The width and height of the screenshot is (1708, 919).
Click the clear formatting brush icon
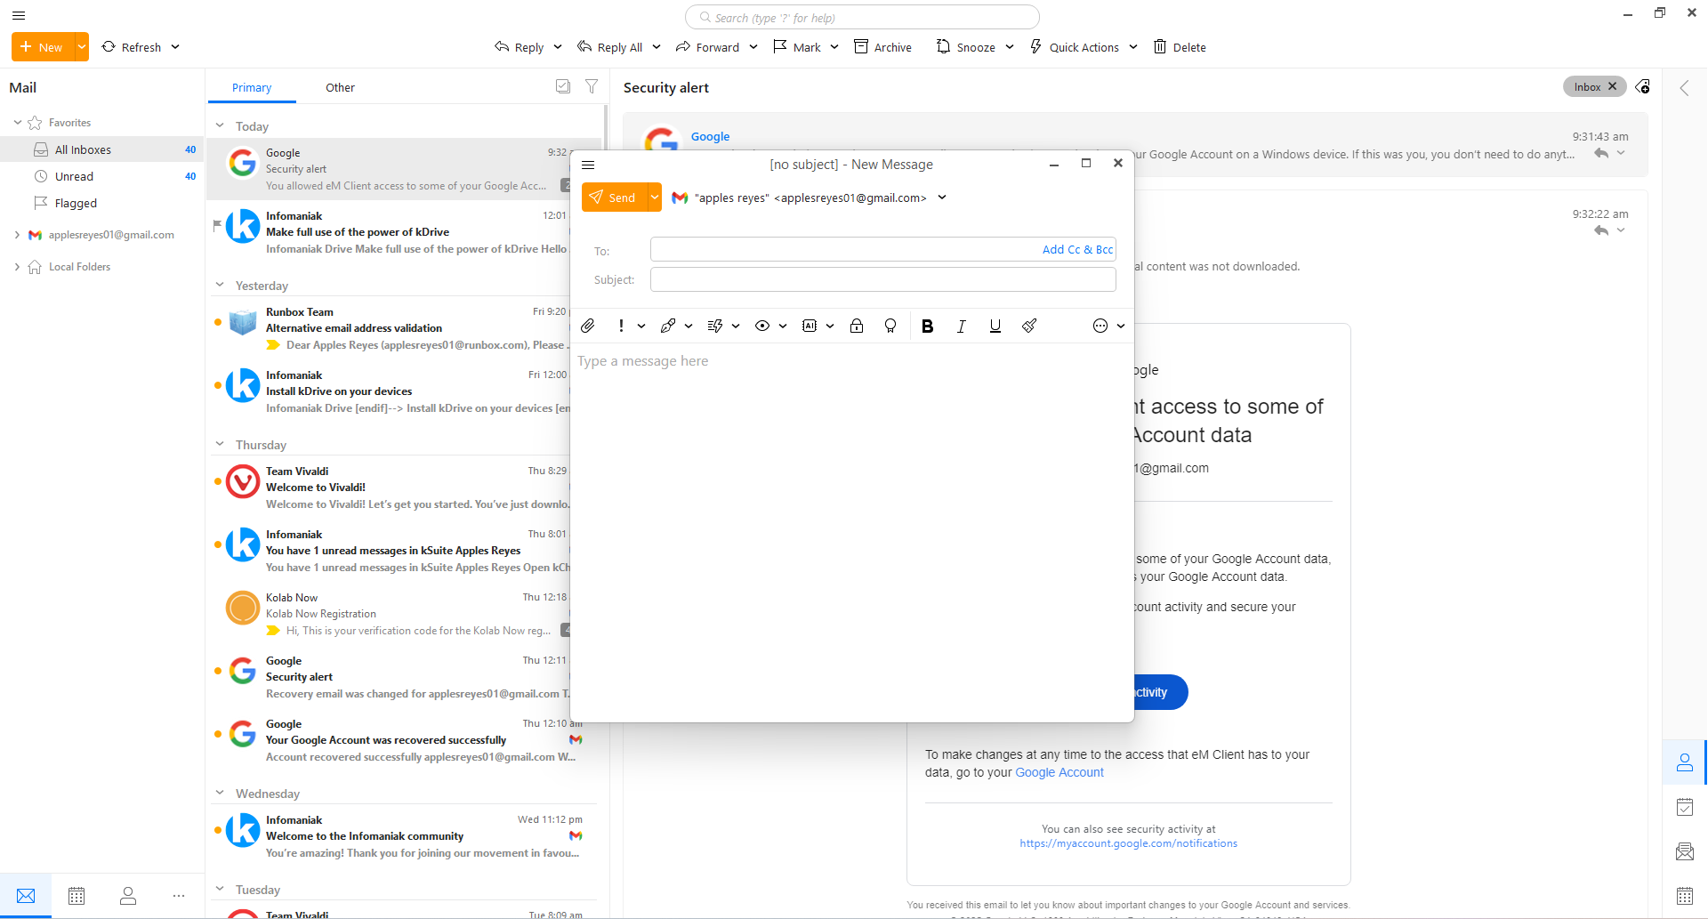coord(1029,326)
